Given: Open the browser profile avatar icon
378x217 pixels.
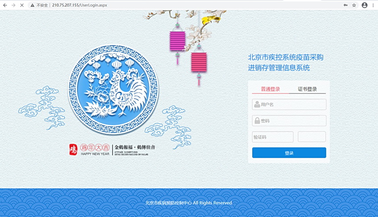Looking at the screenshot, I should click(365, 5).
